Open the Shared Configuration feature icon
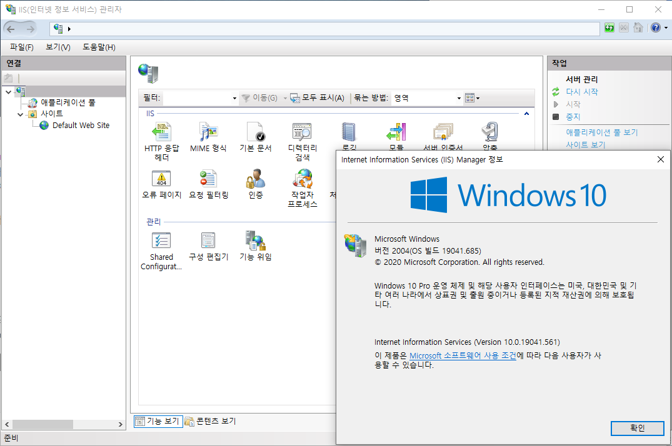Image resolution: width=672 pixels, height=446 pixels. pyautogui.click(x=161, y=240)
